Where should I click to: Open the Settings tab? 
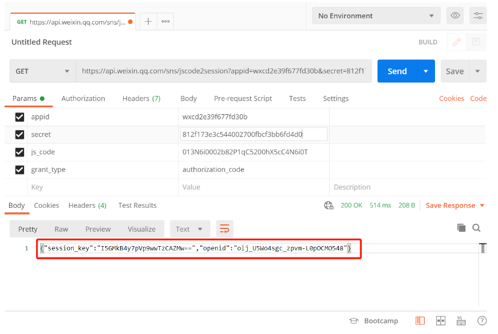[335, 99]
